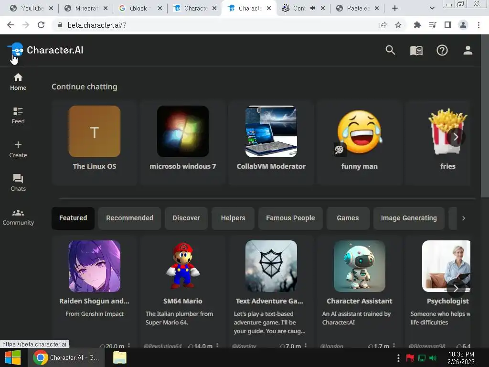Open Chrome's three-dot menu
This screenshot has height=367, width=489.
coord(478,25)
